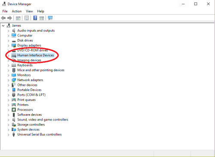Image resolution: width=215 pixels, height=157 pixels.
Task: Click the Mice and pointing devices icon
Action: (x=14, y=70)
